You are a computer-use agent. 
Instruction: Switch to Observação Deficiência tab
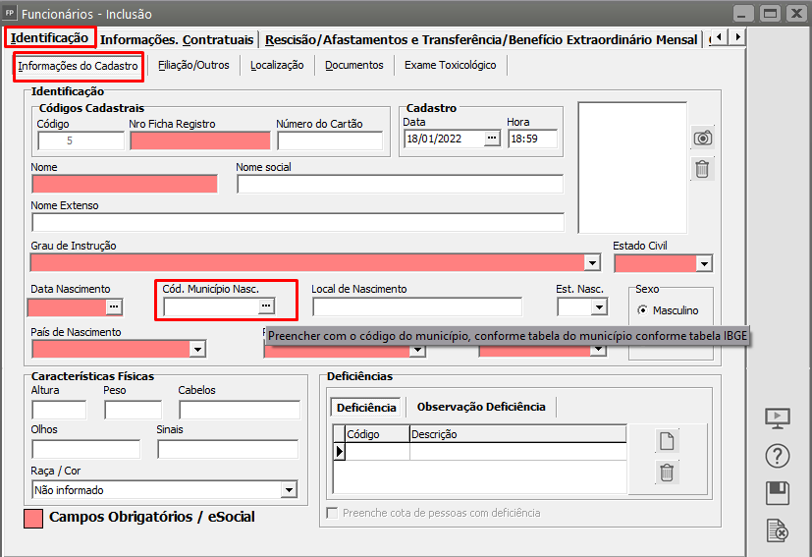(x=481, y=407)
